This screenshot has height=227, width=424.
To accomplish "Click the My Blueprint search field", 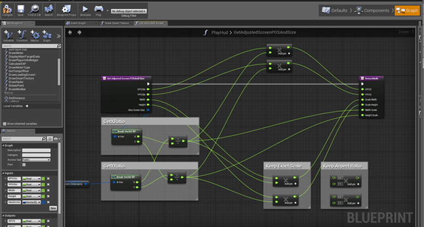I will [31, 46].
